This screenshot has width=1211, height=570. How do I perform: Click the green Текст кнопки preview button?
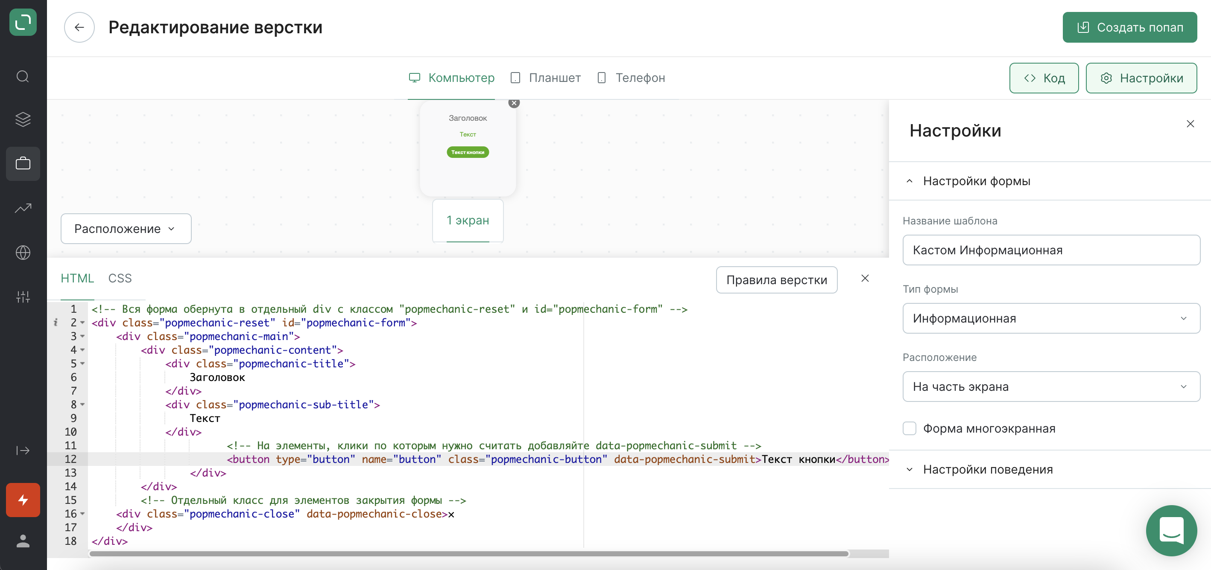pos(467,152)
